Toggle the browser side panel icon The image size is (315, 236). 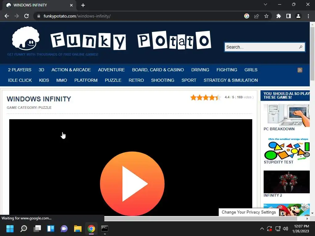pyautogui.click(x=289, y=16)
